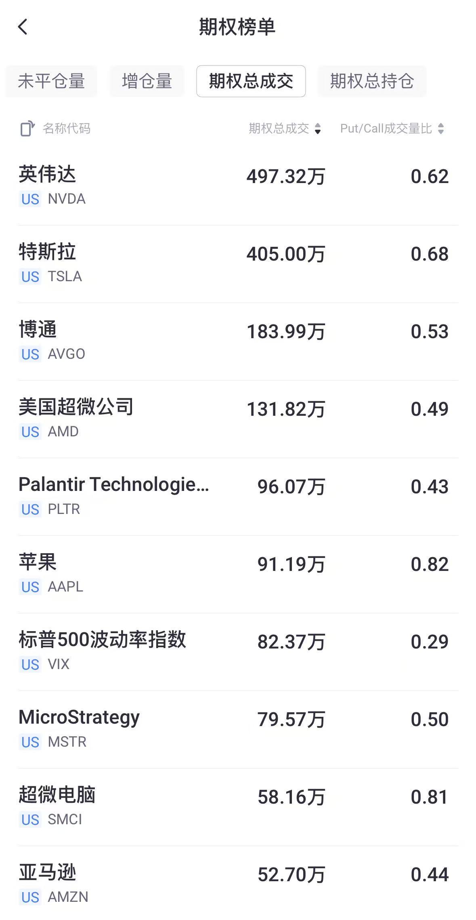Sort by Put/Call成交量比 arrows
476x920 pixels.
pos(441,128)
